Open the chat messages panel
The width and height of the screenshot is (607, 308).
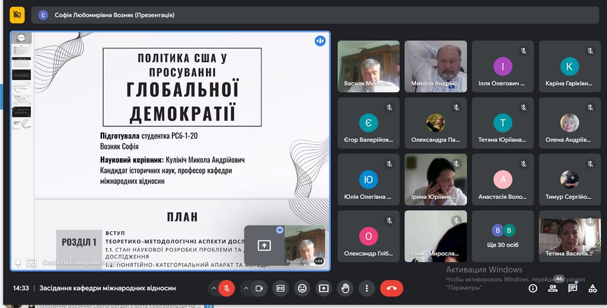(x=573, y=288)
